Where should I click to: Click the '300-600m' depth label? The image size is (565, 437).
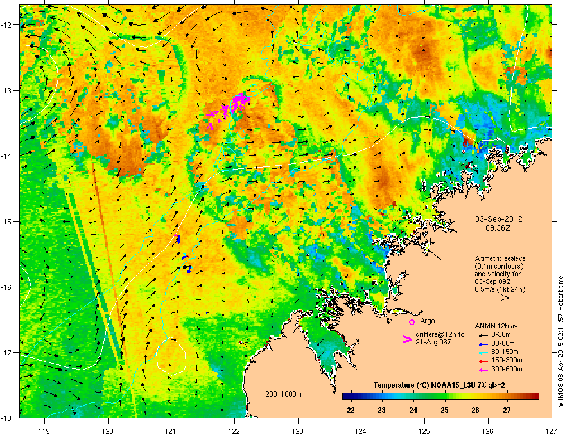(x=507, y=370)
